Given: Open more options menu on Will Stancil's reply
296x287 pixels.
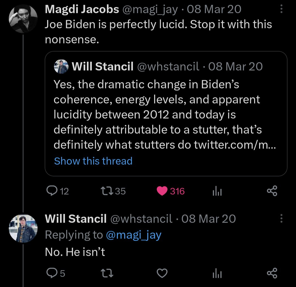Looking at the screenshot, I should [281, 218].
